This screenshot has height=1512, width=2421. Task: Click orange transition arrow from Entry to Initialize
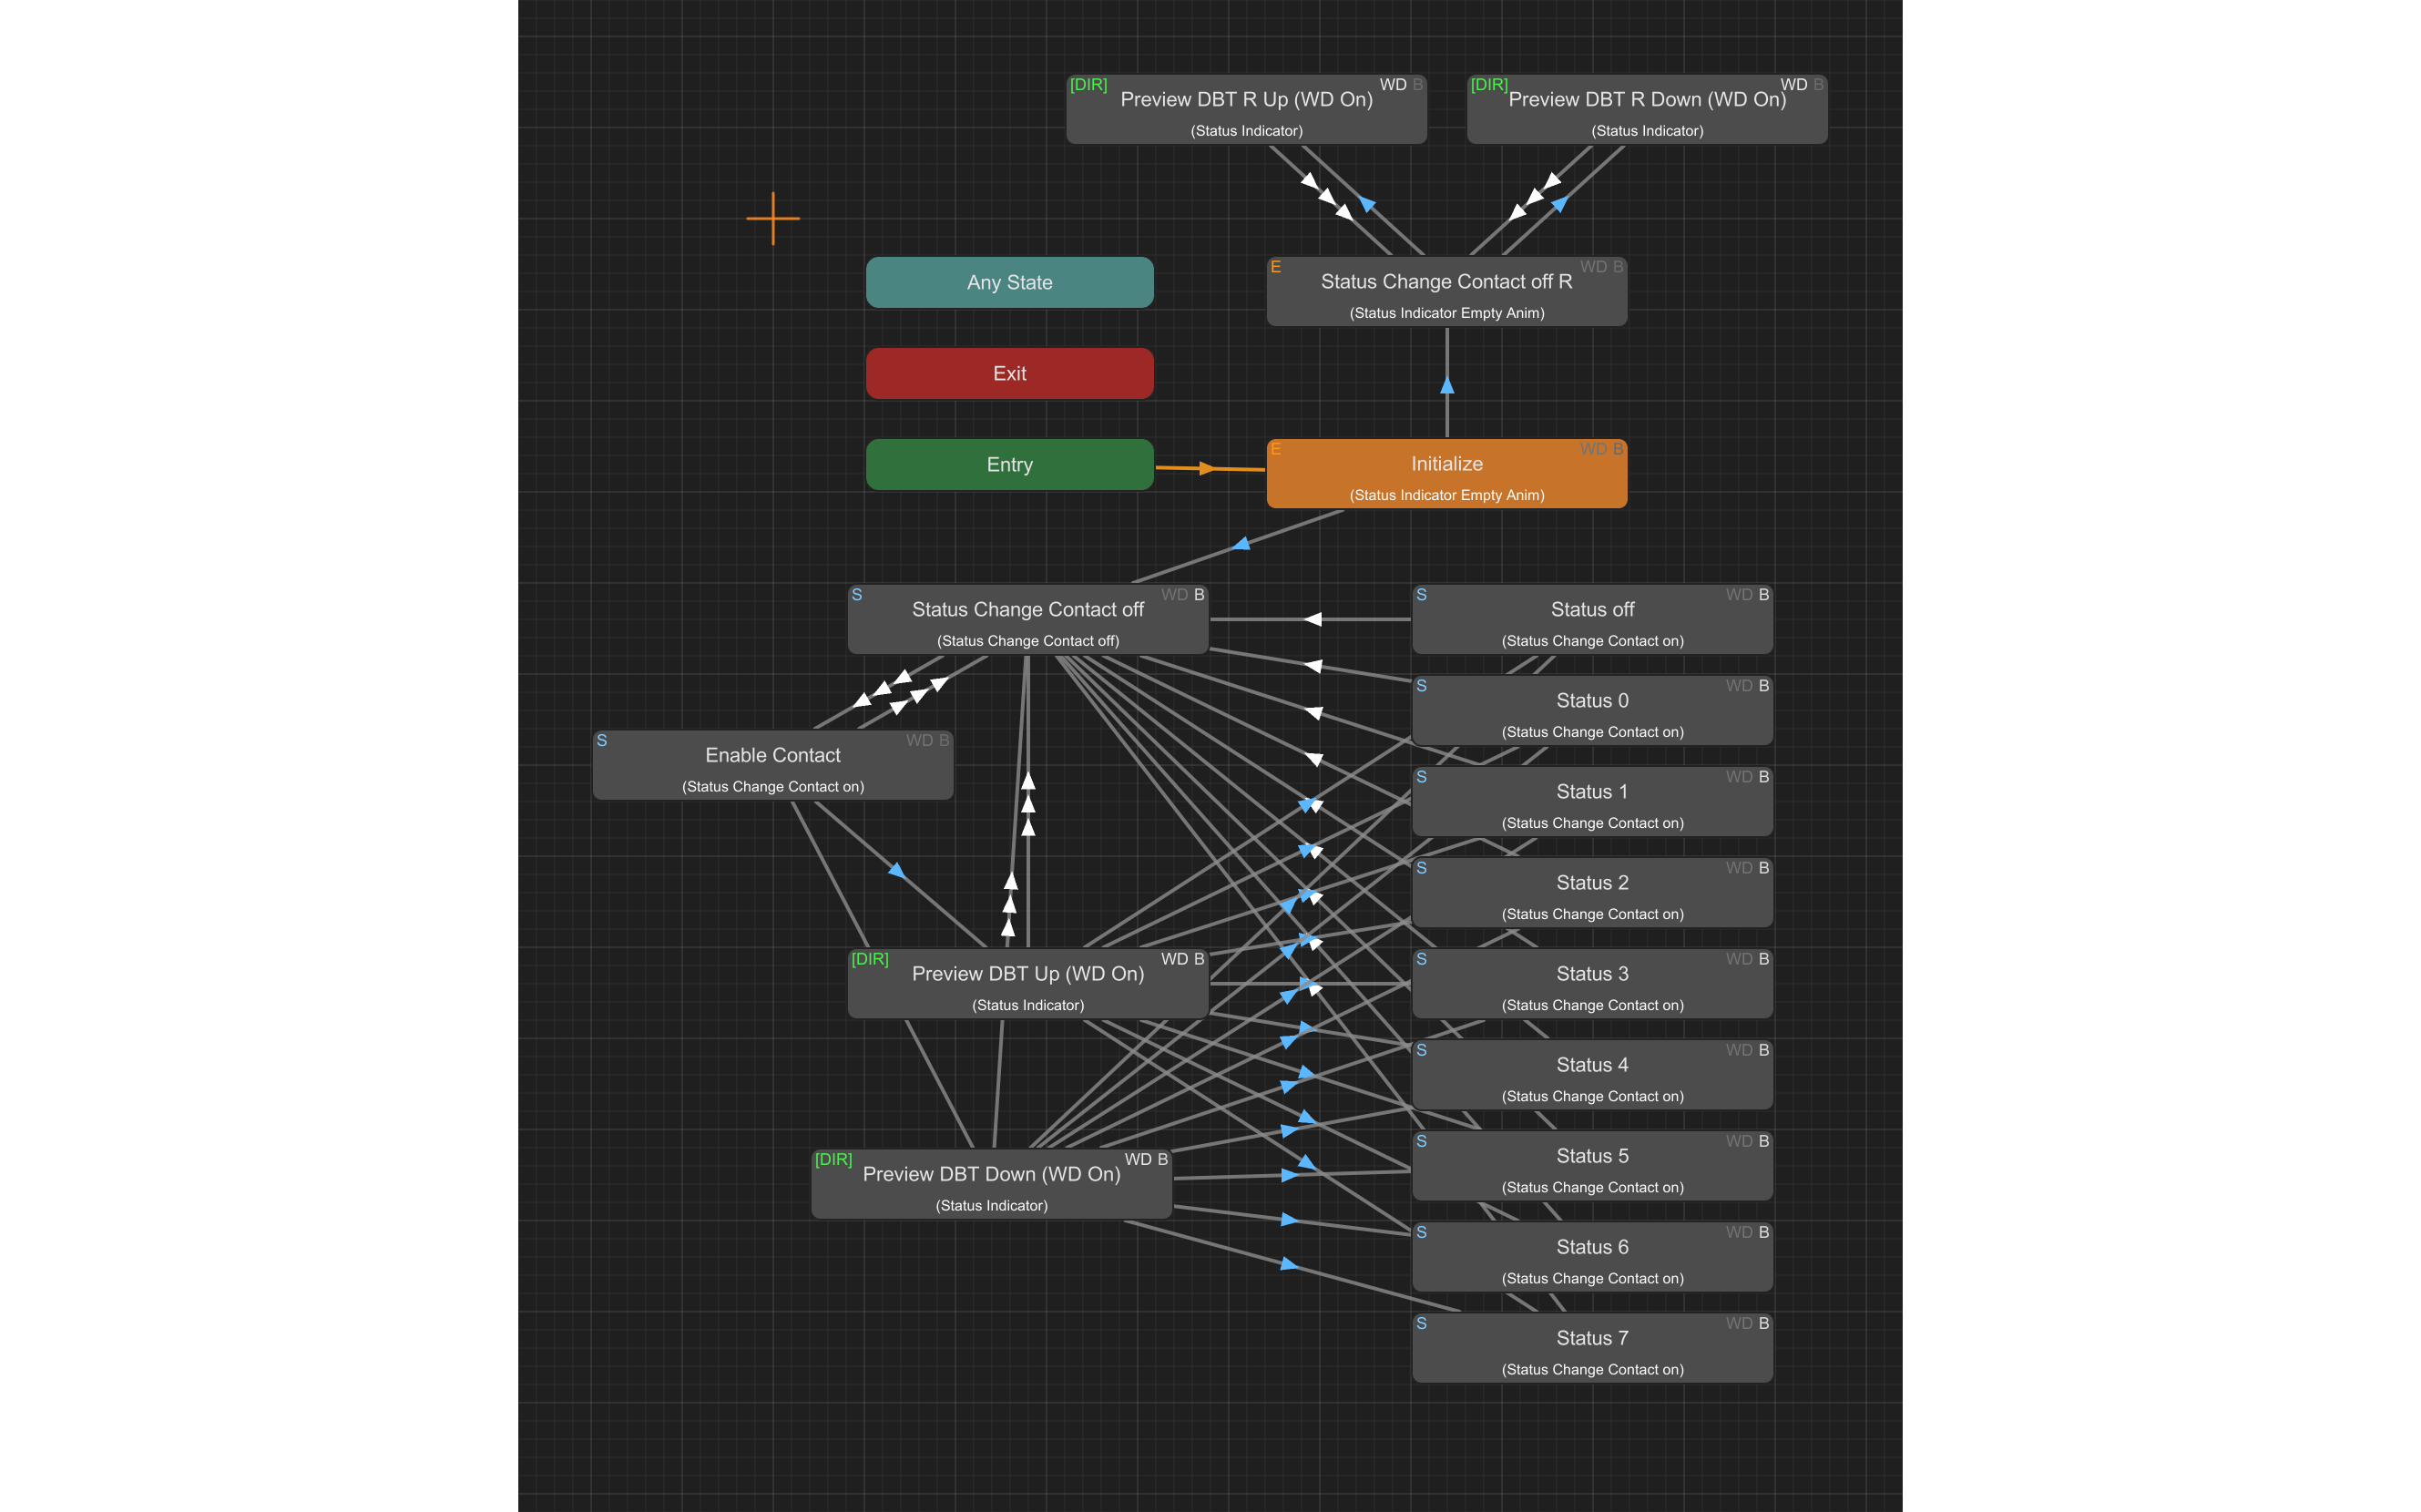pyautogui.click(x=1207, y=468)
